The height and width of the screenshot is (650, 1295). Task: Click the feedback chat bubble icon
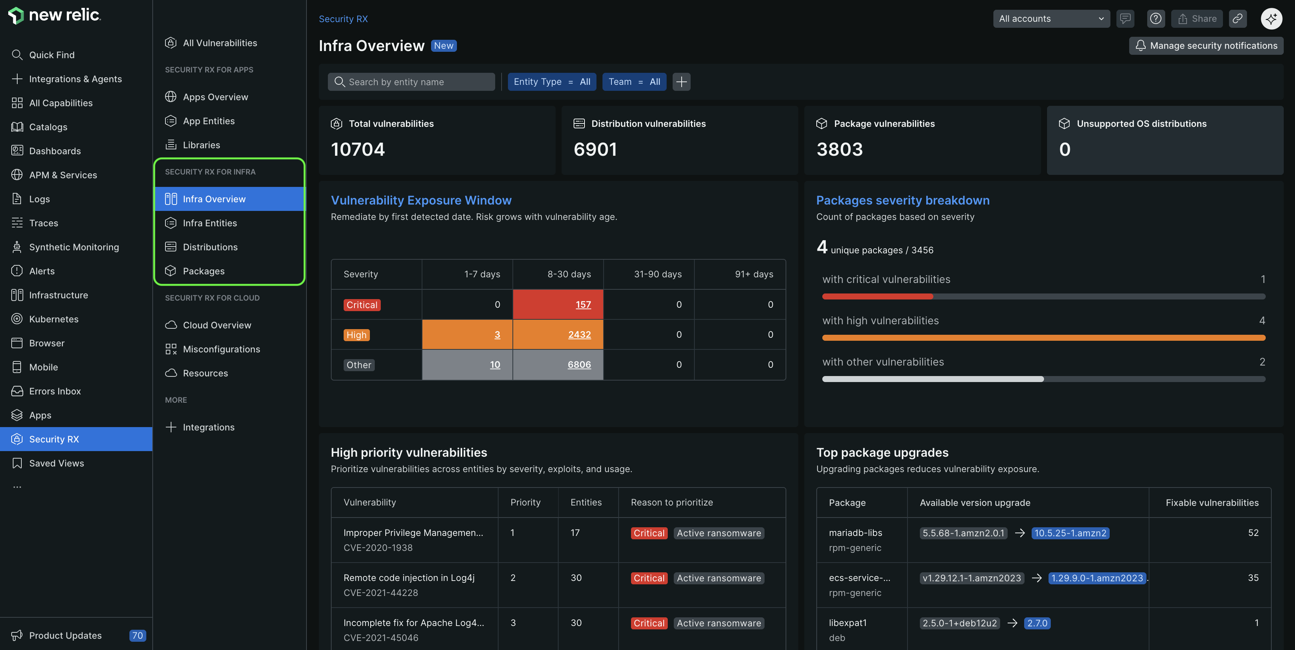point(1125,19)
